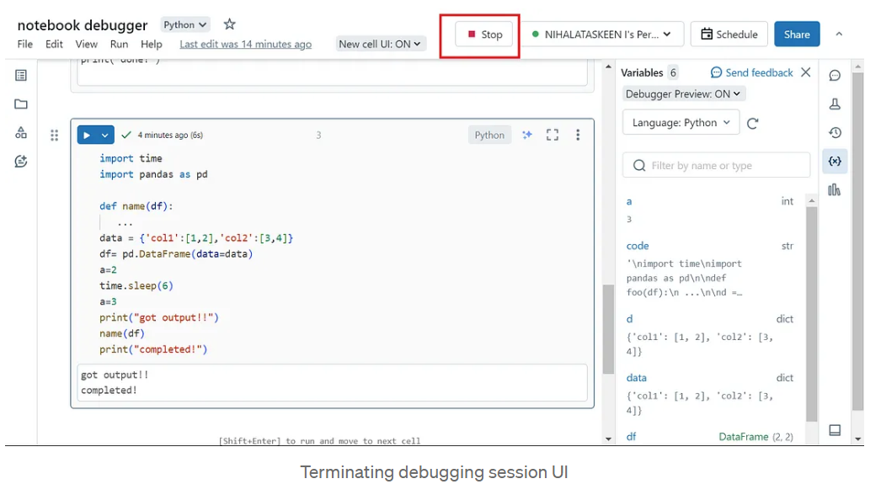Expand the Language: Python selector

tap(681, 123)
